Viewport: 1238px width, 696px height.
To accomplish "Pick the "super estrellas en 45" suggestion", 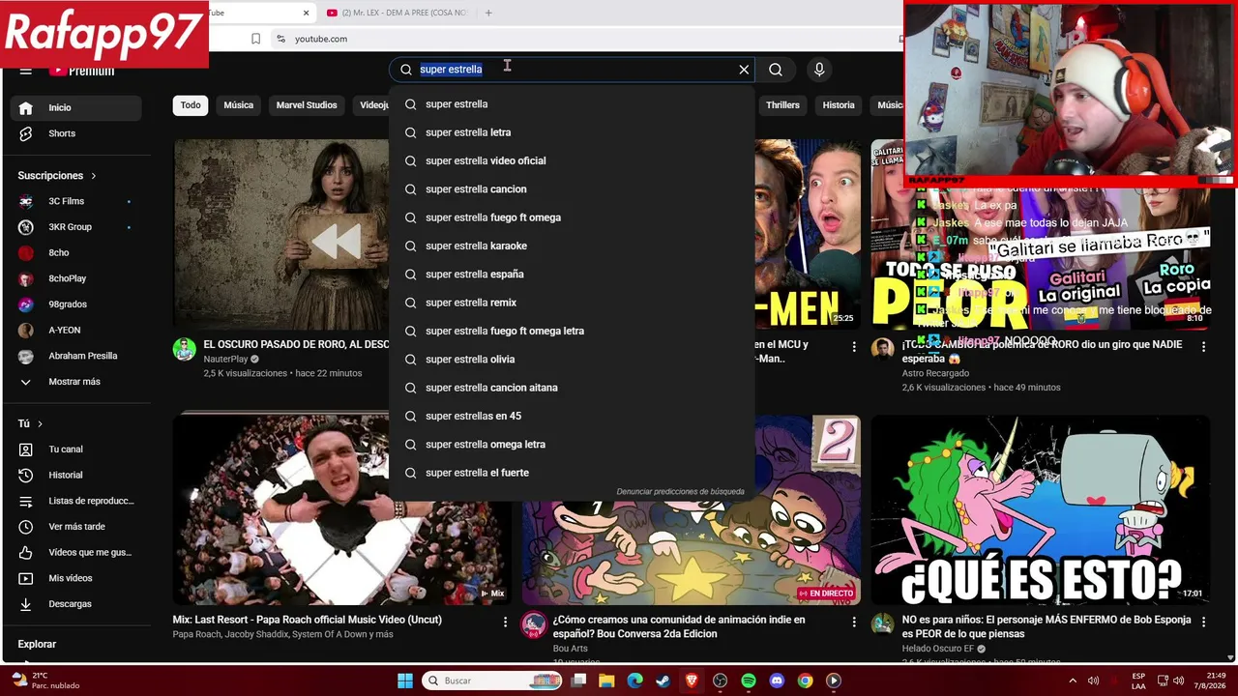I will pos(572,416).
